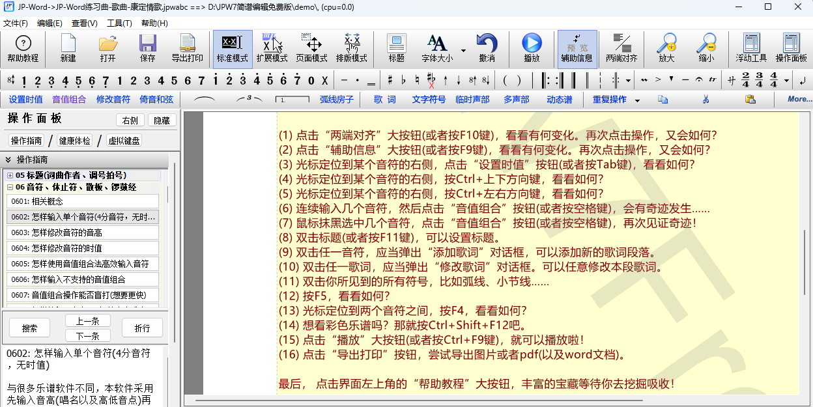Viewport: 813px width, 407px height.
Task: Open a score file via the 打开 icon
Action: (107, 48)
